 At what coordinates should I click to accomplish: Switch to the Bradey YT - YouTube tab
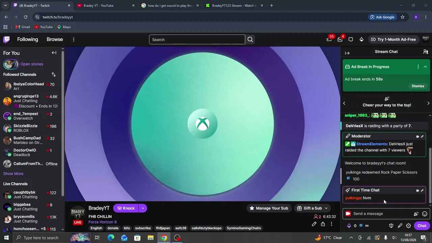pos(106,5)
